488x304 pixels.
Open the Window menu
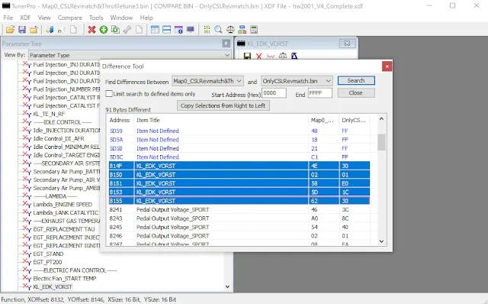pyautogui.click(x=121, y=18)
